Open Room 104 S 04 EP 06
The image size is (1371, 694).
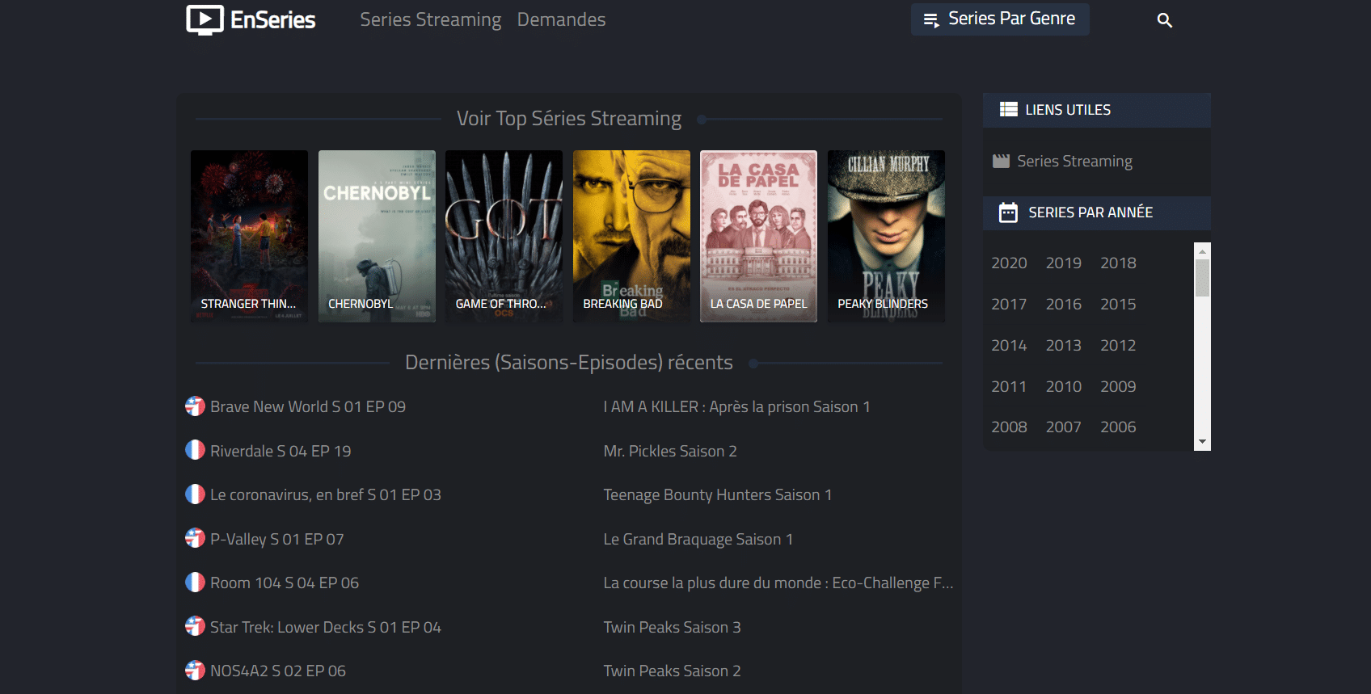click(285, 583)
